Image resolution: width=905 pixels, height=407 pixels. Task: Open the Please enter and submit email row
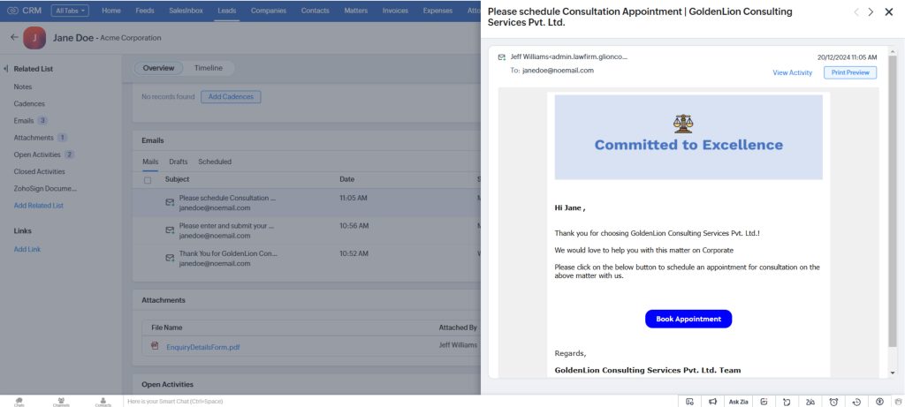[307, 230]
